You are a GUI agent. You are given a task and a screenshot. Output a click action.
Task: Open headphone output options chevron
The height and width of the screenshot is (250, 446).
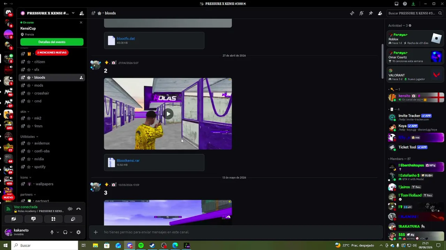tap(71, 232)
